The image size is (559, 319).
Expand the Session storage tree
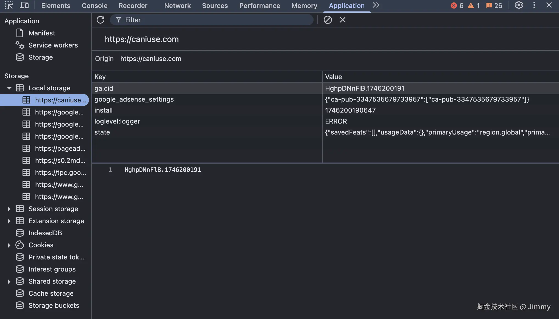(9, 209)
